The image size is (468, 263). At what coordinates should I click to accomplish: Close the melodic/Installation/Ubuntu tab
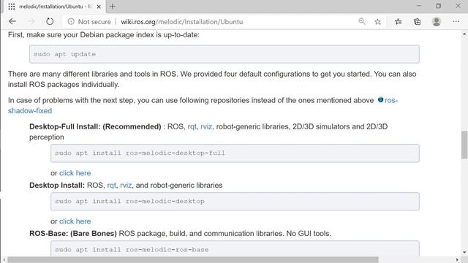99,7
